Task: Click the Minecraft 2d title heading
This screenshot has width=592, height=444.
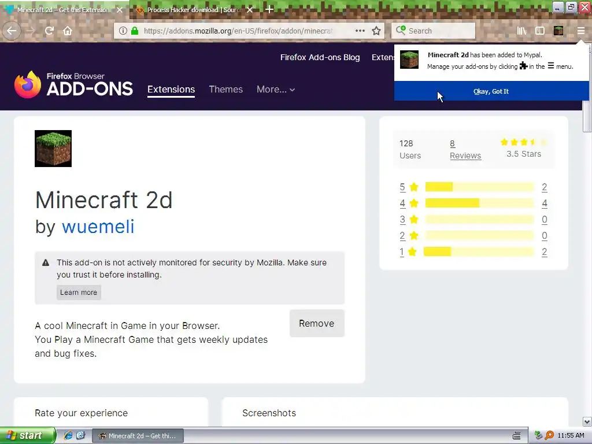Action: pyautogui.click(x=104, y=199)
